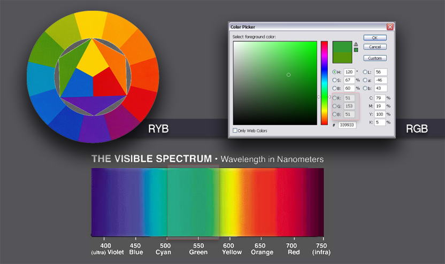This screenshot has height=264, width=445.
Task: Click the out-of-gamut warning triangle icon
Action: [x=356, y=44]
